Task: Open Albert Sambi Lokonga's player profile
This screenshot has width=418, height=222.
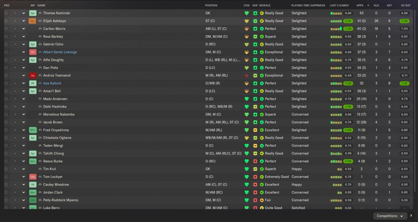Action: pos(60,52)
